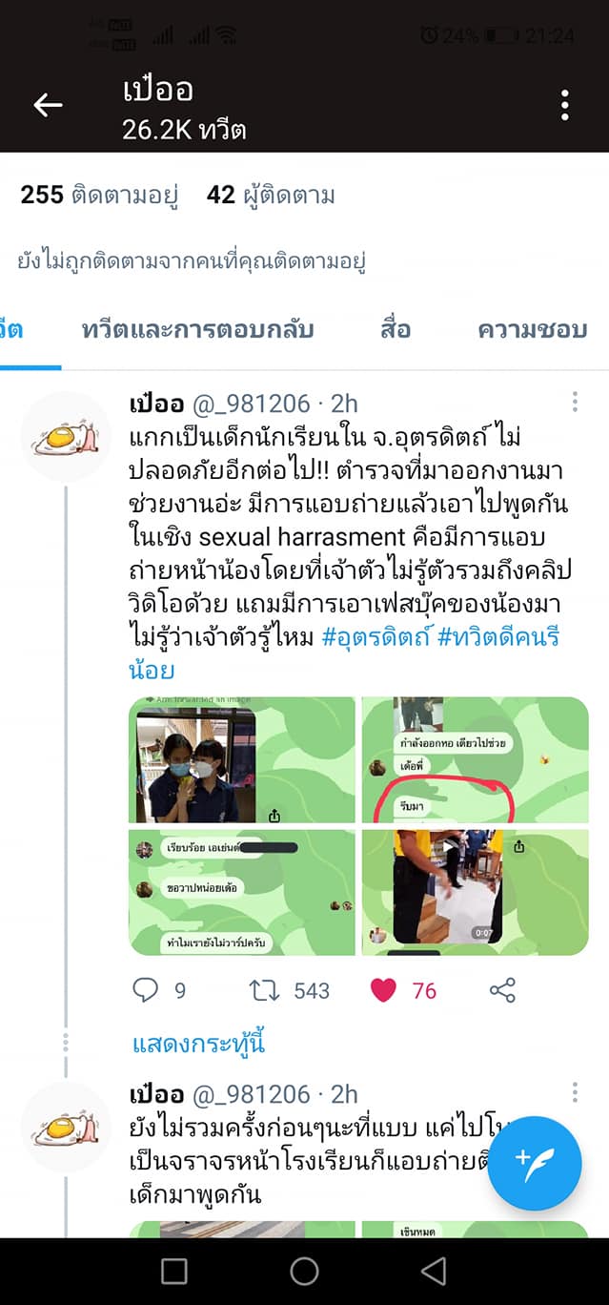Open the three-dot profile options menu
Viewport: 609px width, 1305px height.
[565, 105]
